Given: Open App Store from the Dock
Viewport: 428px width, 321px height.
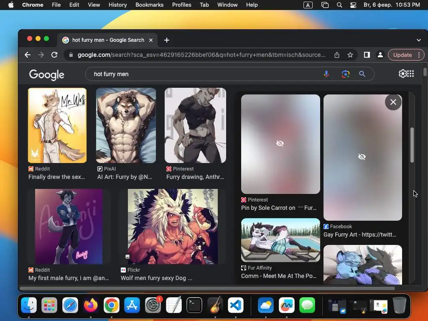Looking at the screenshot, I should (x=132, y=305).
